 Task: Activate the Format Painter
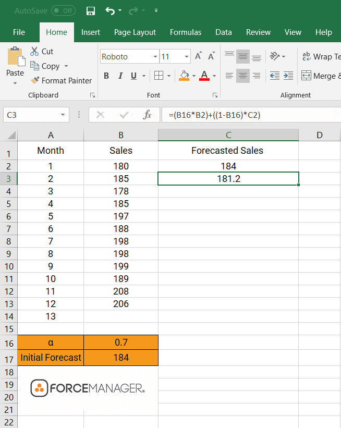pyautogui.click(x=61, y=80)
